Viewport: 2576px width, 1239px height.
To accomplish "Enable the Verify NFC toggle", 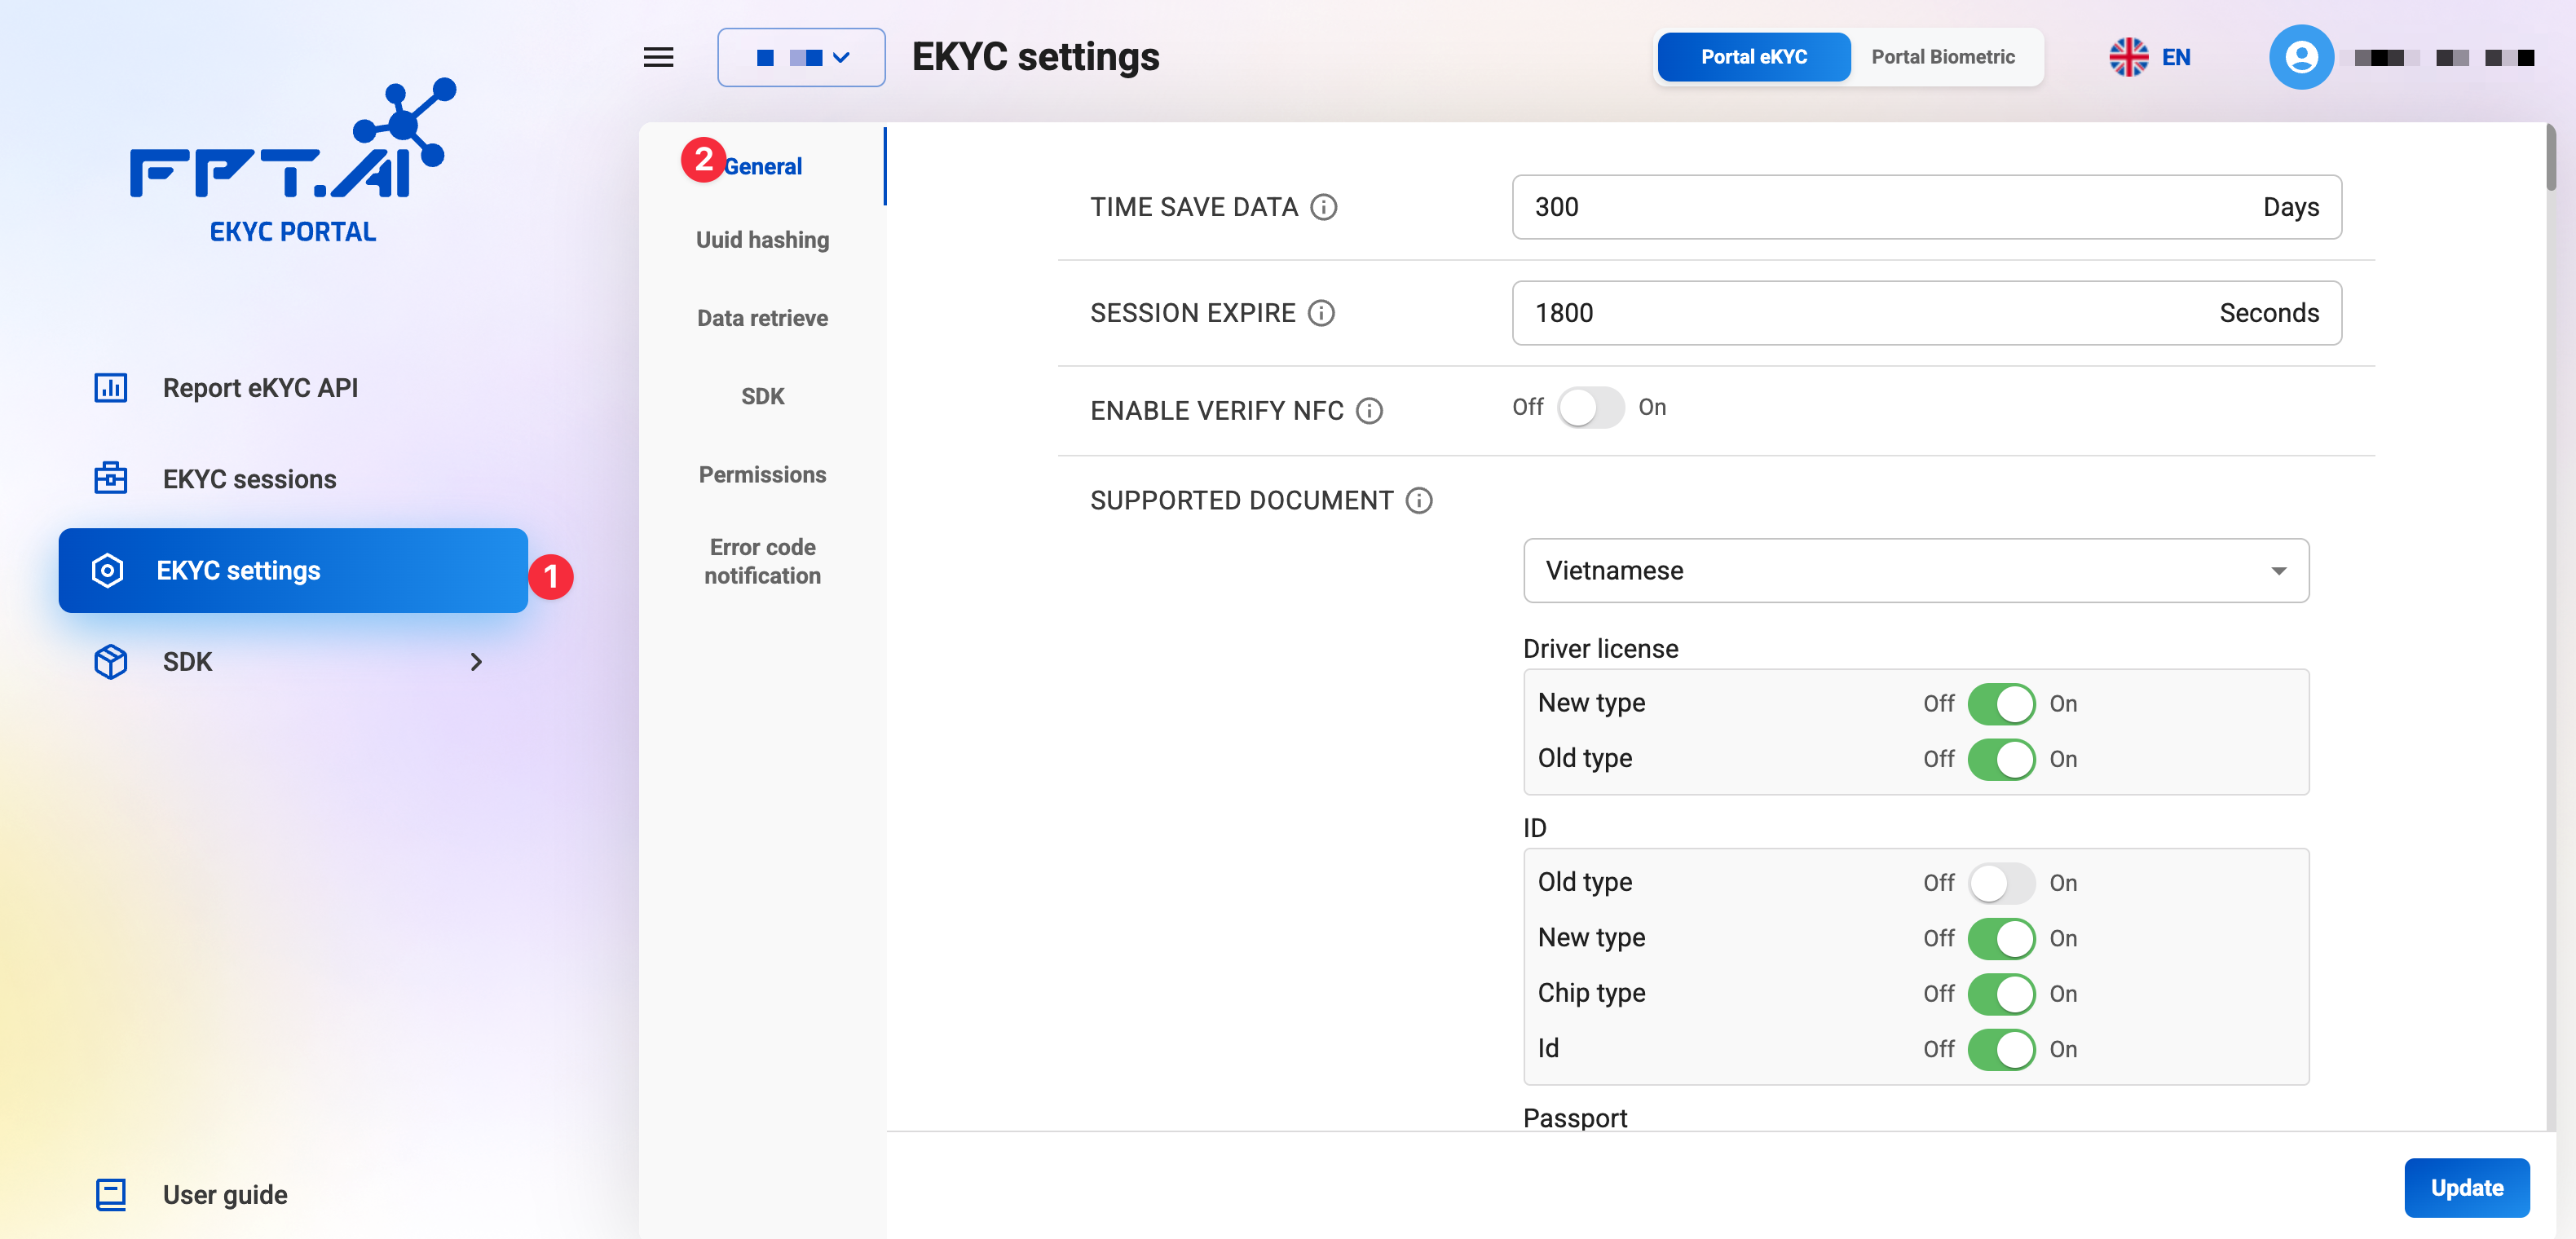I will [1590, 407].
